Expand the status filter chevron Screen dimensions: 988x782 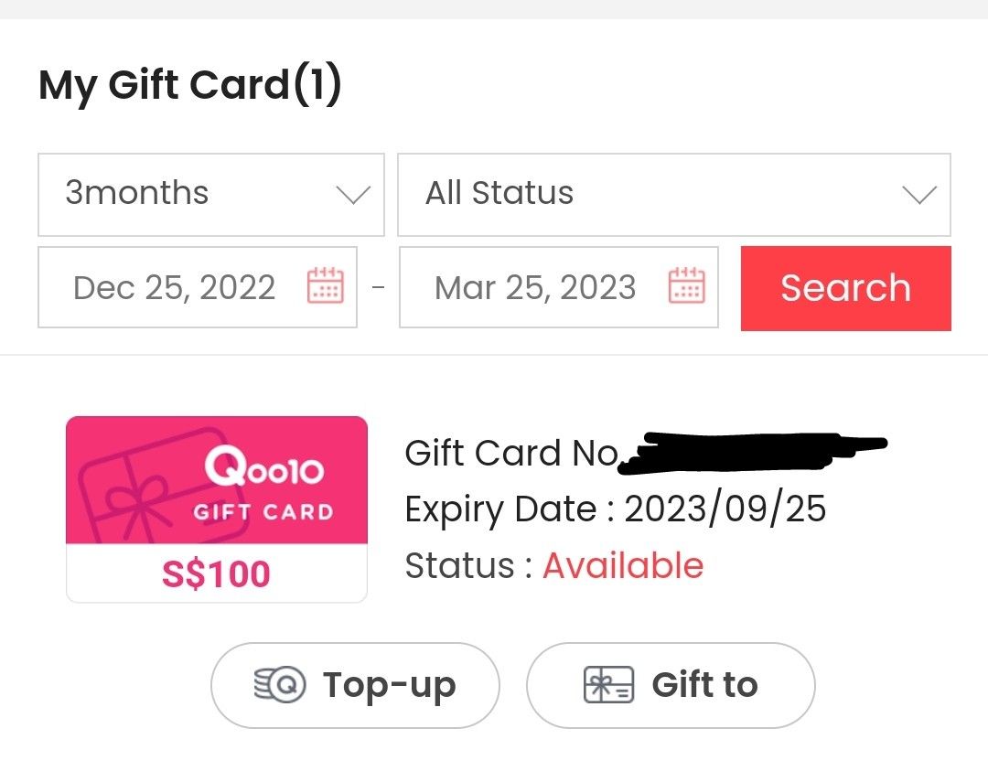pyautogui.click(x=920, y=194)
